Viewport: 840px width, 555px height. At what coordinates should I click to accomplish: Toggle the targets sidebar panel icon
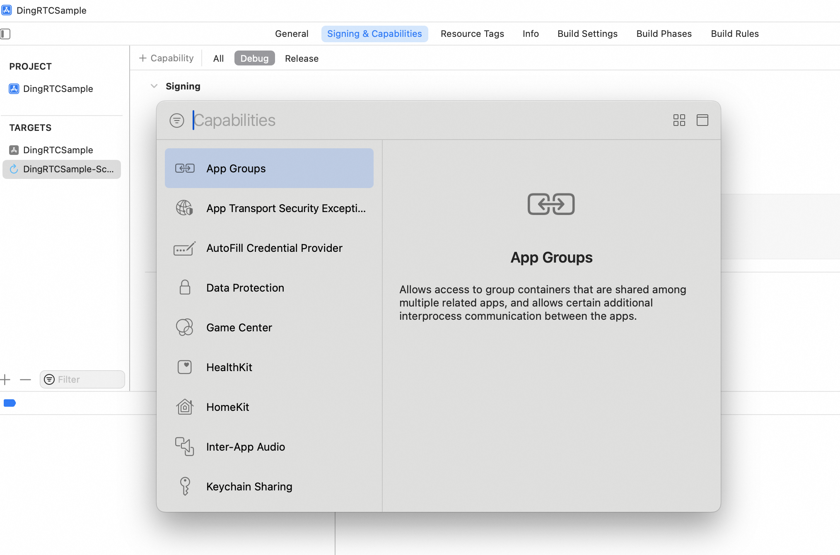click(5, 34)
